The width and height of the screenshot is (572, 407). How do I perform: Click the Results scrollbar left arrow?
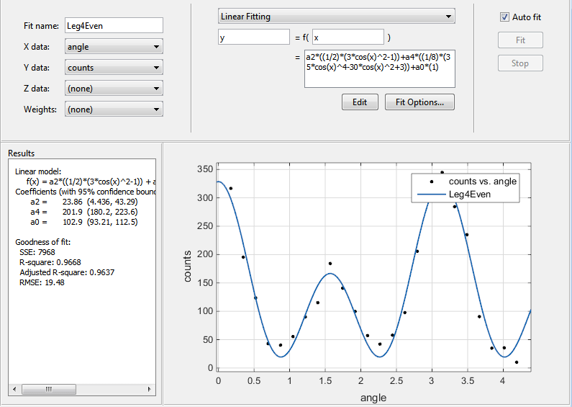click(14, 390)
